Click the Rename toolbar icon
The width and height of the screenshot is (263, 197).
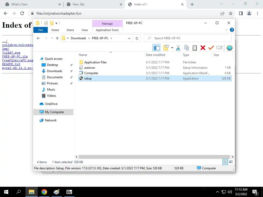point(219,48)
